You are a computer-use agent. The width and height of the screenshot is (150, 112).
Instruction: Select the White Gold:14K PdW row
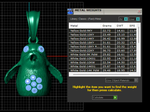102,70
